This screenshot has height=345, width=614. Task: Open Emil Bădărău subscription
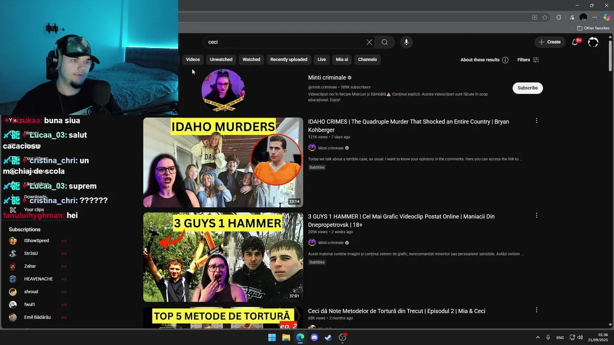coord(37,317)
